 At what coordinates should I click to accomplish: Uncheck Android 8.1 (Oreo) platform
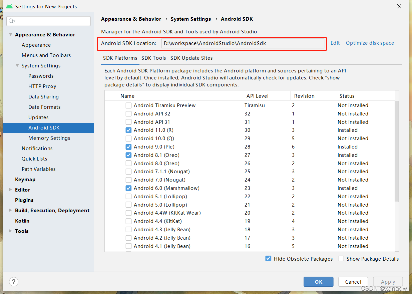[x=128, y=155]
